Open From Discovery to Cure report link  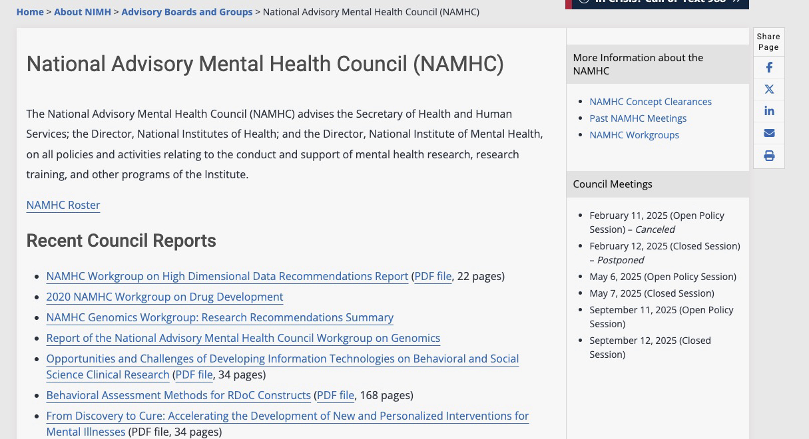pyautogui.click(x=287, y=416)
